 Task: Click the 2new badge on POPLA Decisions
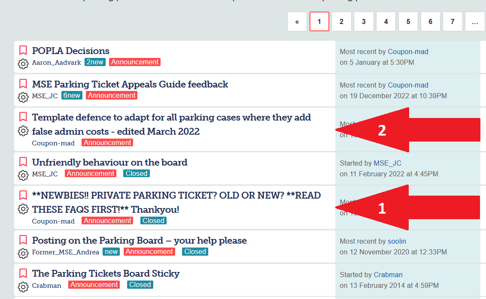point(95,62)
